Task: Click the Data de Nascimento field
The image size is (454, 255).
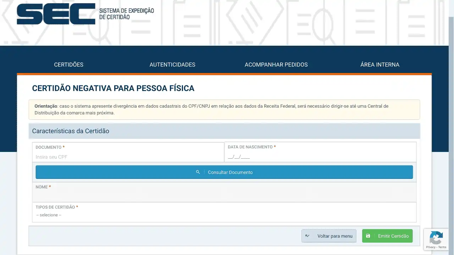Action: click(x=320, y=157)
